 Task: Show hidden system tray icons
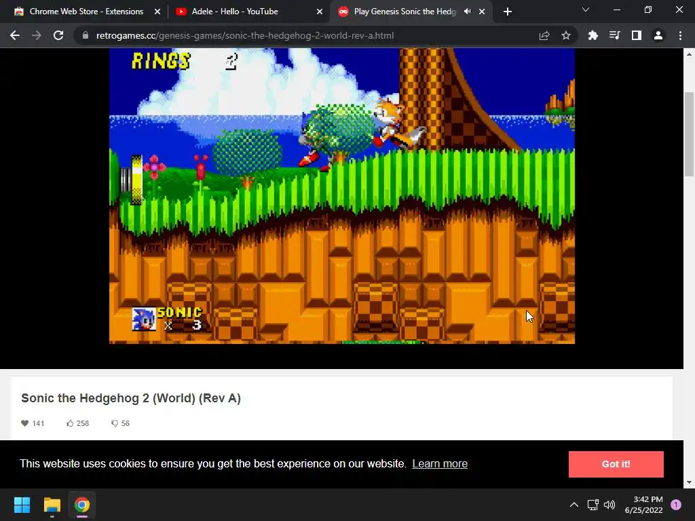tap(574, 505)
